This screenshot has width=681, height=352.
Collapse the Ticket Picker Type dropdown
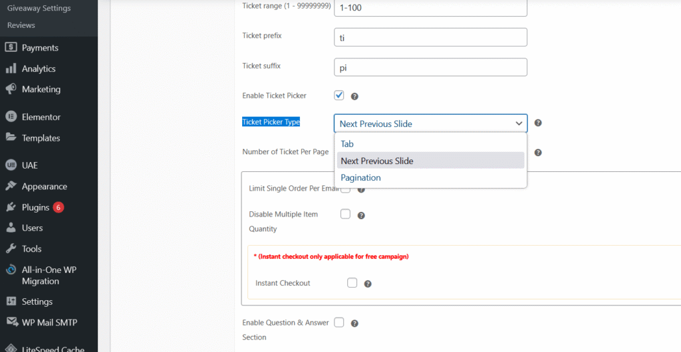click(430, 124)
